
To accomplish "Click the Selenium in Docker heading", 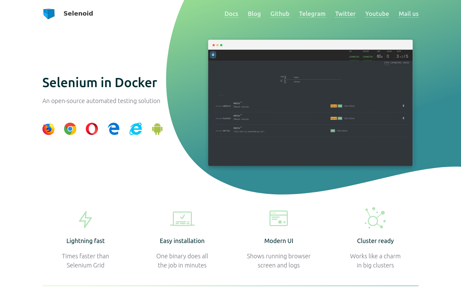I will click(100, 83).
